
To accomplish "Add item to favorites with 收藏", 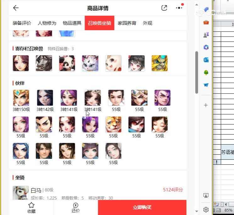I will [x=31, y=207].
